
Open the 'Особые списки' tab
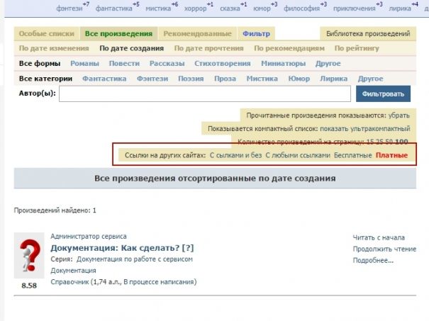point(46,34)
